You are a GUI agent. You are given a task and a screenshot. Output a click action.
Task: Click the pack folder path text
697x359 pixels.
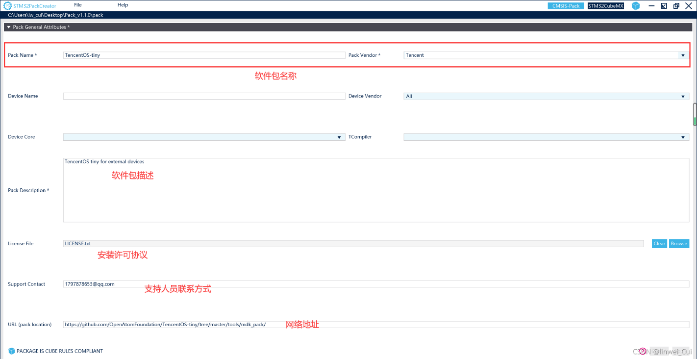[x=55, y=15]
